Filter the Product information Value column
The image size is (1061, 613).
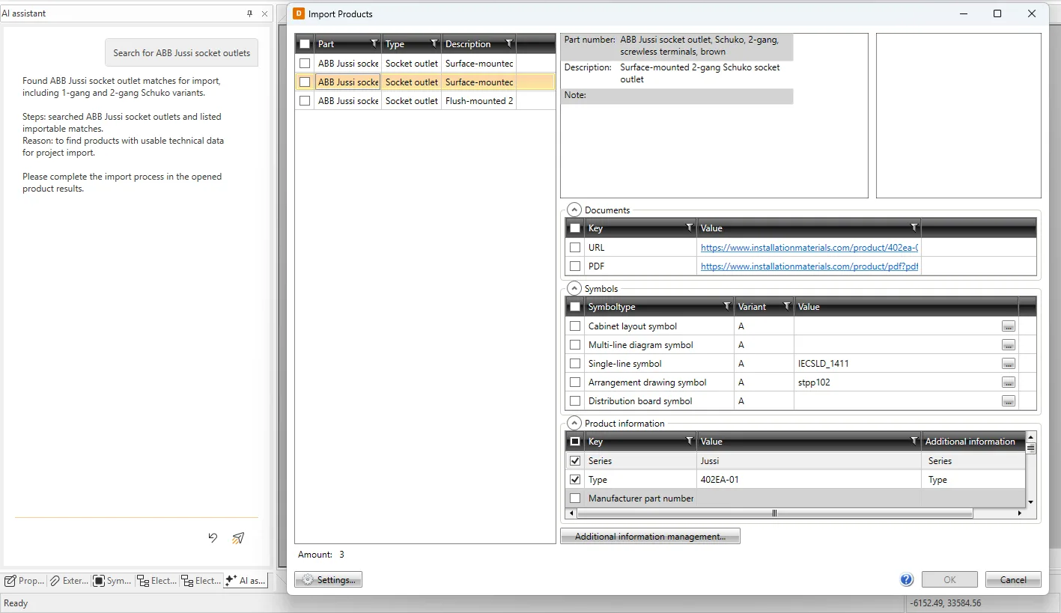click(913, 441)
